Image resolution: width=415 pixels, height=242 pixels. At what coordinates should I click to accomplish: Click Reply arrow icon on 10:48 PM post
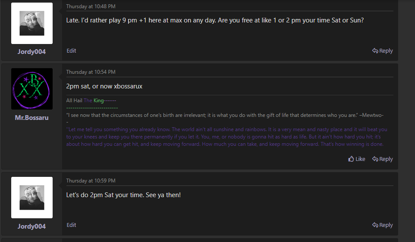pos(375,51)
